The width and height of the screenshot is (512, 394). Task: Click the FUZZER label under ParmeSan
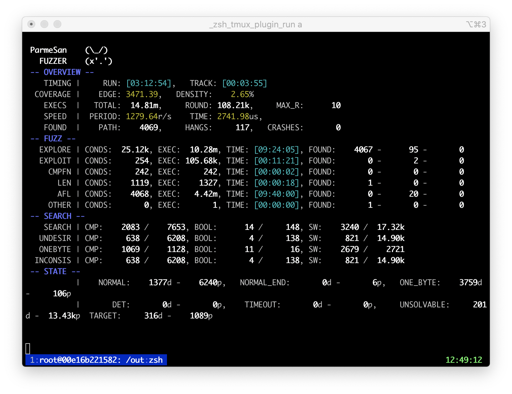pyautogui.click(x=53, y=61)
